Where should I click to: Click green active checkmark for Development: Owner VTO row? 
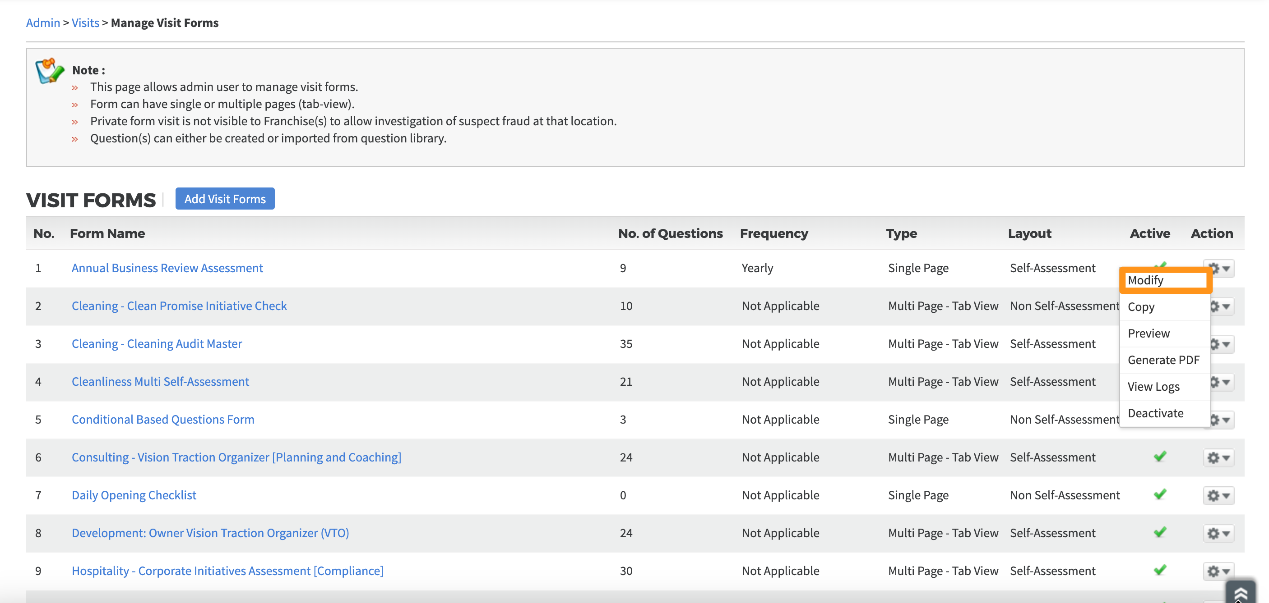pos(1160,532)
